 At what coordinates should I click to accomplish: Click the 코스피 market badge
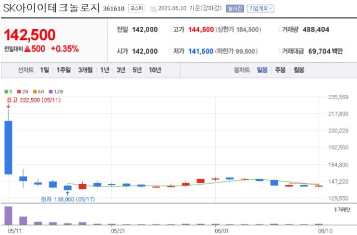(136, 9)
